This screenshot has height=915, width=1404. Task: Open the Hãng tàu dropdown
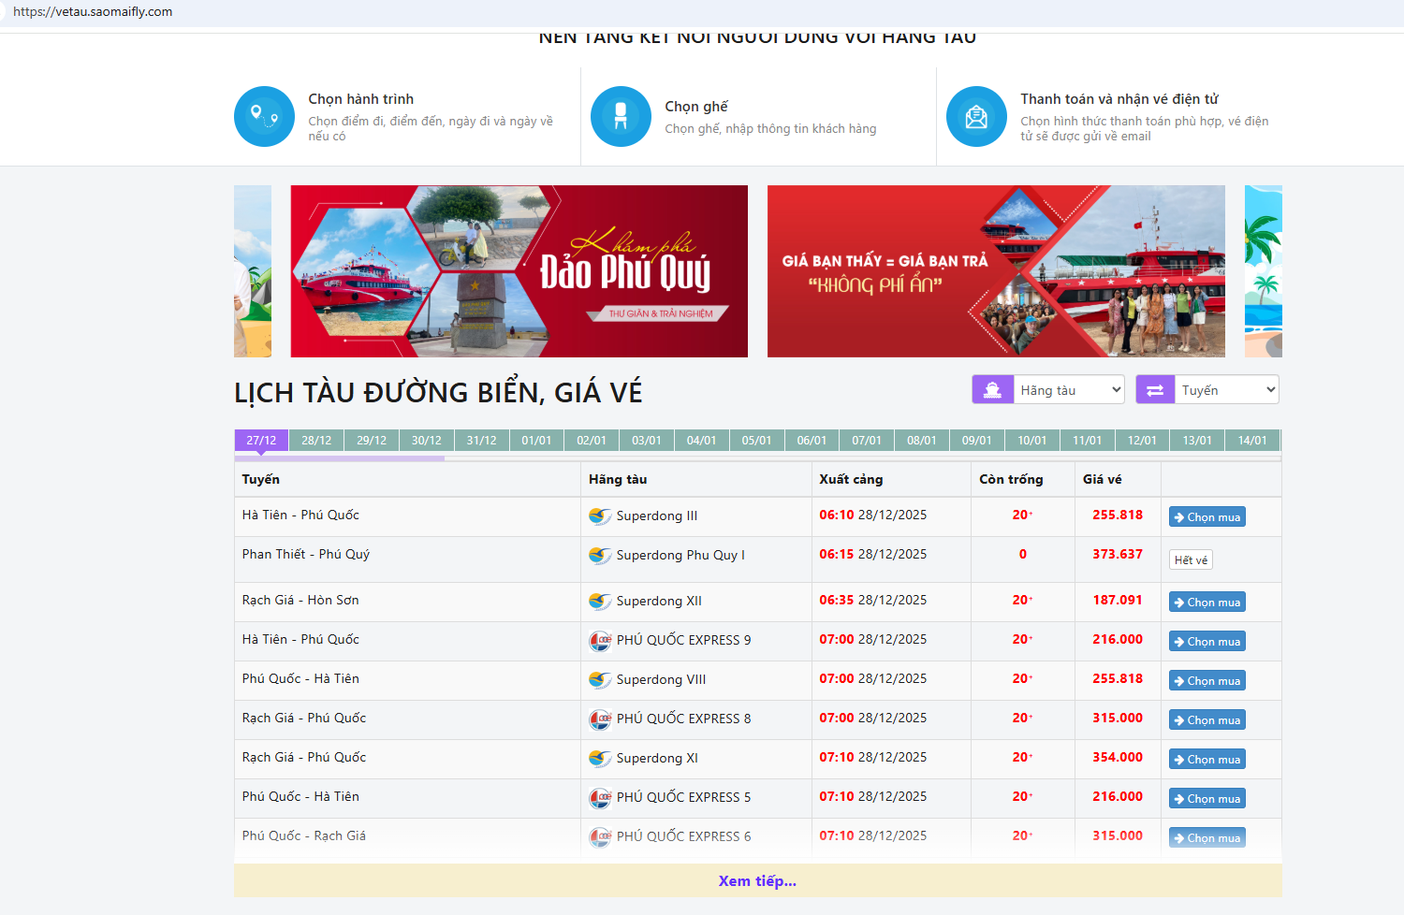[1069, 390]
